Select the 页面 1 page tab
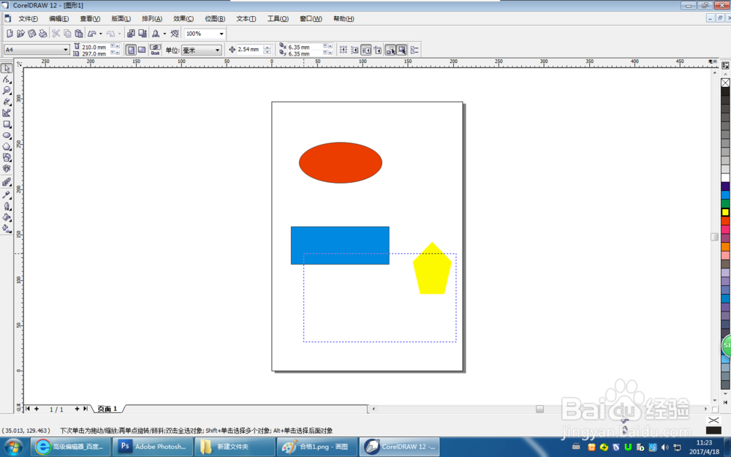The width and height of the screenshot is (731, 457). pyautogui.click(x=107, y=409)
